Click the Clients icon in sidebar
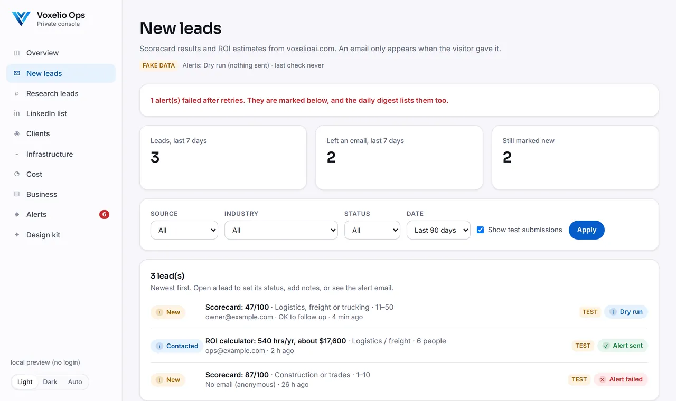The width and height of the screenshot is (676, 401). [17, 133]
